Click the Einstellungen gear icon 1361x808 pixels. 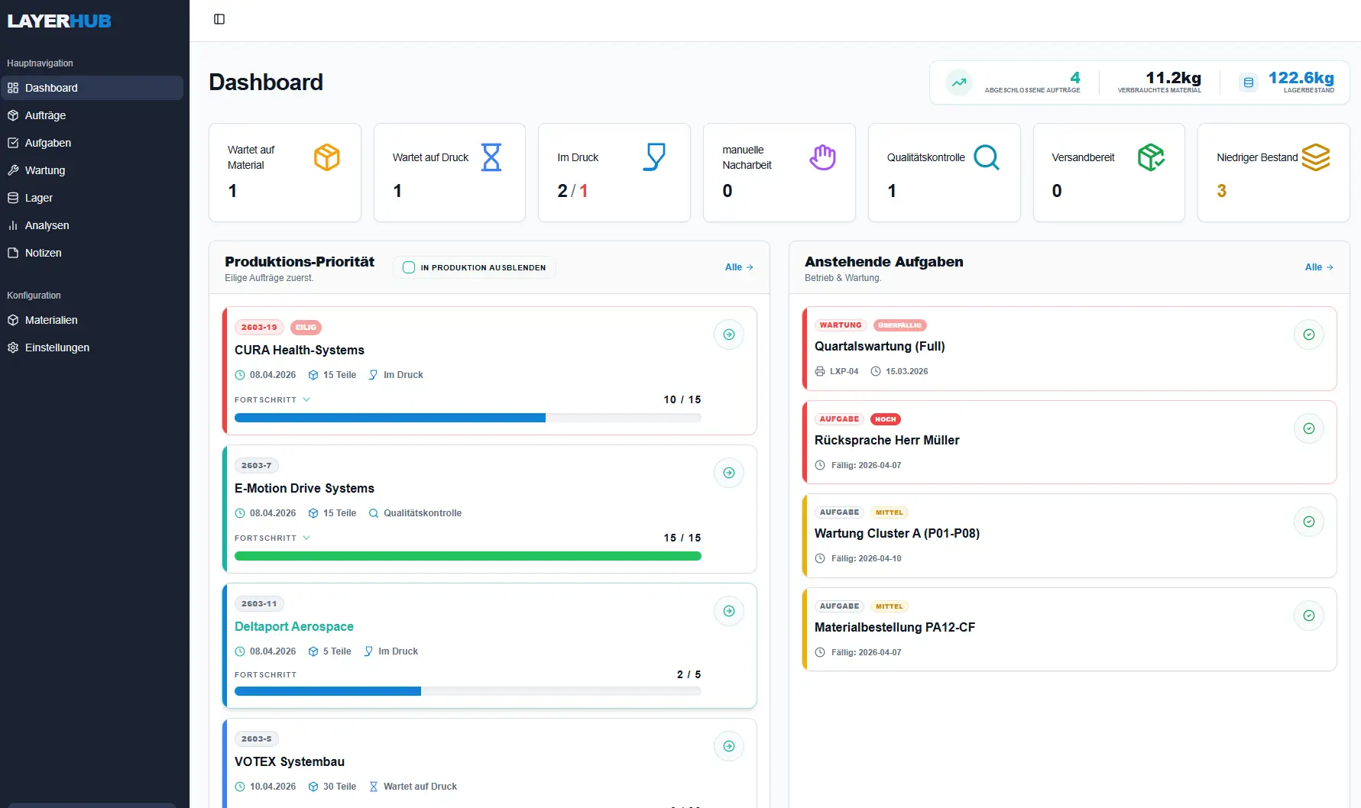point(13,347)
